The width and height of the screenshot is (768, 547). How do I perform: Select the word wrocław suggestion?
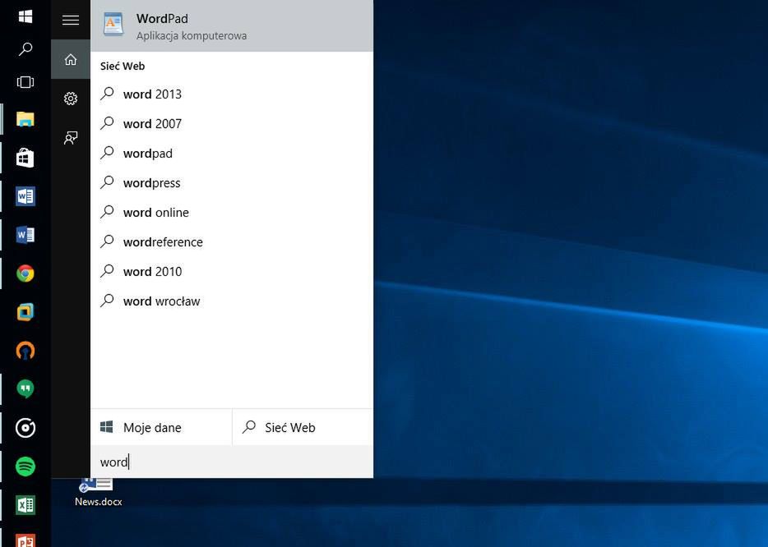(x=232, y=301)
